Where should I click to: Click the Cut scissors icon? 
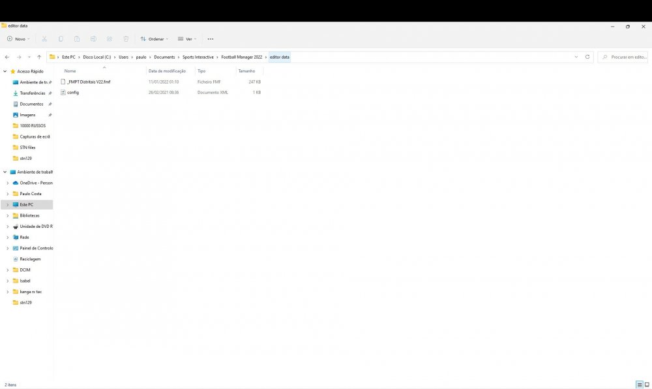pos(44,39)
